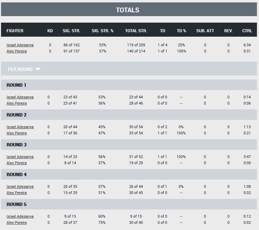The height and width of the screenshot is (230, 259).
Task: Click the SIG. STR. % column header
Action: coord(103,31)
